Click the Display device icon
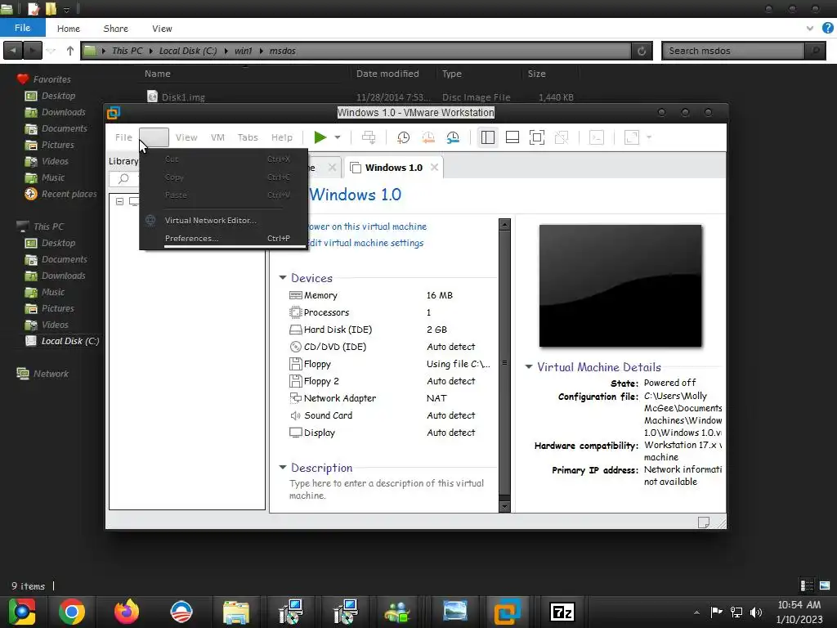 (295, 433)
